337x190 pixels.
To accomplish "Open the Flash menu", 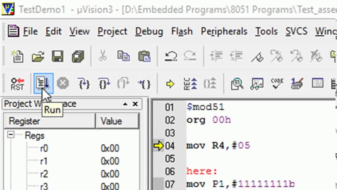I will click(x=182, y=31).
